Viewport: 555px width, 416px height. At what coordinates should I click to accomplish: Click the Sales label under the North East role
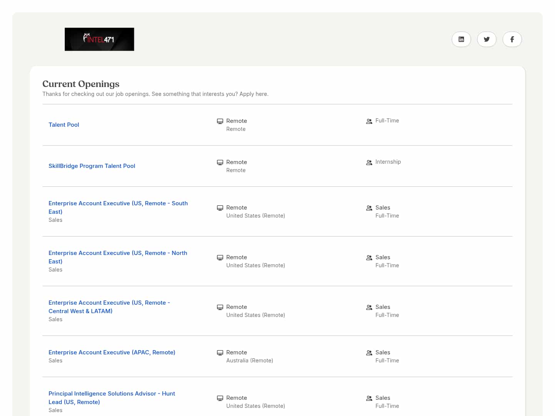[x=55, y=270]
